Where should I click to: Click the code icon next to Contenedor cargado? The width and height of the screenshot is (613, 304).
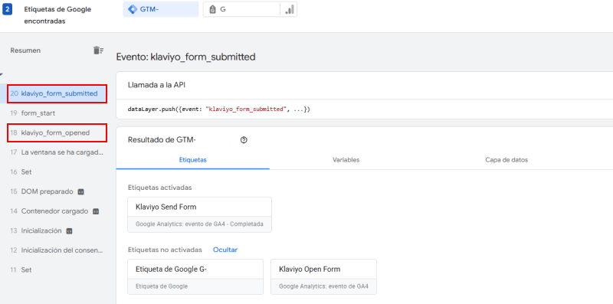click(95, 211)
